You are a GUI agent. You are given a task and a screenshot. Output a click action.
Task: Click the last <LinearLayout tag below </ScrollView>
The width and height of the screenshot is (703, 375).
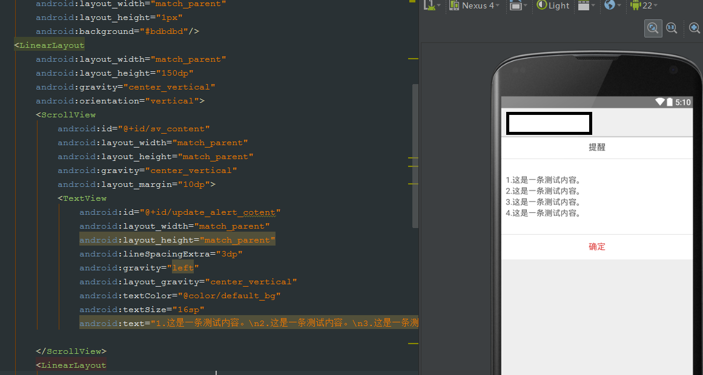pyautogui.click(x=71, y=365)
